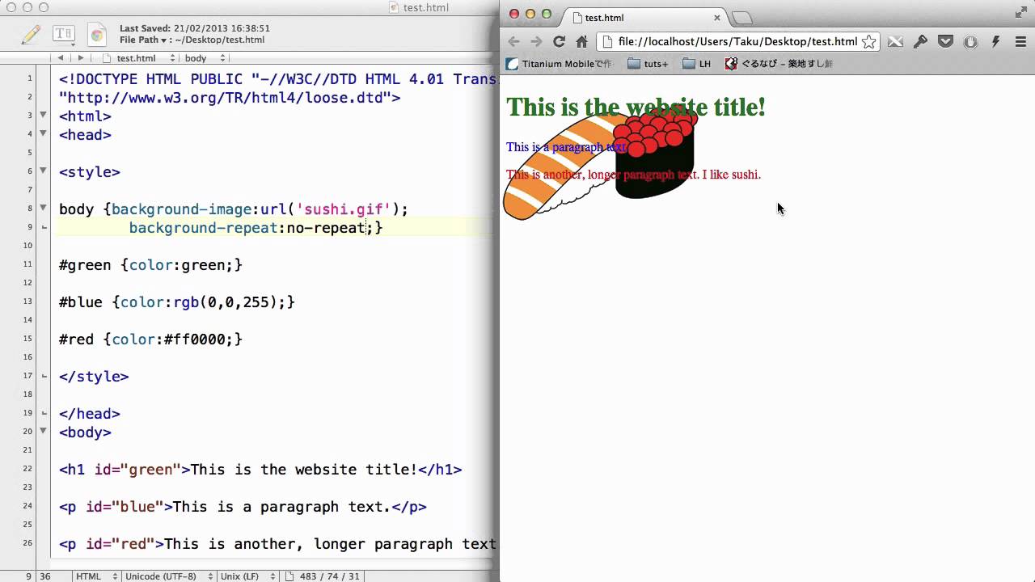The height and width of the screenshot is (582, 1035).
Task: Click the Pocket extension icon
Action: (945, 41)
